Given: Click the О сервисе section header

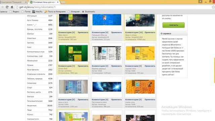Looking at the screenshot, I should tap(173, 34).
